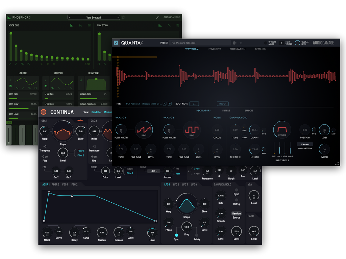Select the bar-graph display icon for Voice One
Viewport: 346px width, 259px height.
pos(71,25)
